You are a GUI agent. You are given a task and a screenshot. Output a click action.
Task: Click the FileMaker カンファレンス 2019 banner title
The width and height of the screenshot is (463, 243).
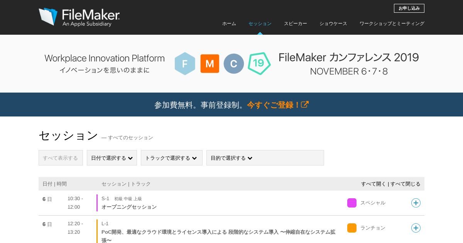(x=349, y=57)
